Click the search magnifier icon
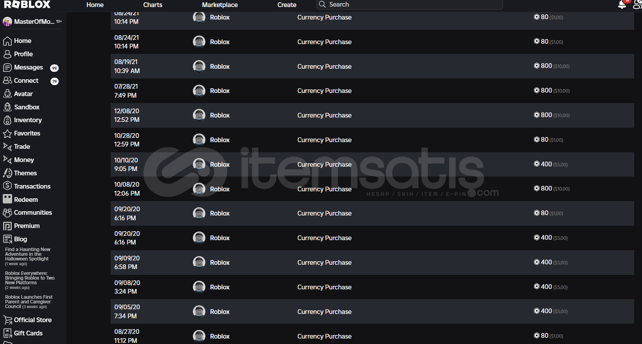Image resolution: width=642 pixels, height=344 pixels. click(x=322, y=4)
